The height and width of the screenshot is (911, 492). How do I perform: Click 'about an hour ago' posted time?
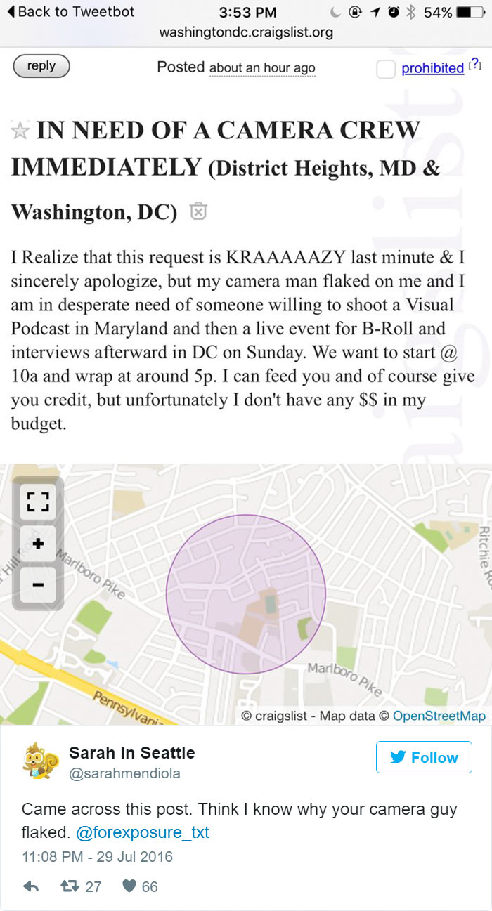261,67
